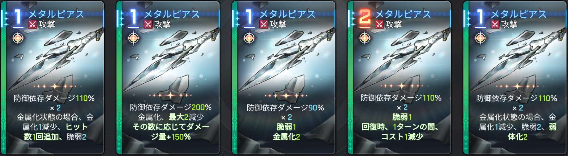Select the card with ヒット数1回追加

[52, 78]
